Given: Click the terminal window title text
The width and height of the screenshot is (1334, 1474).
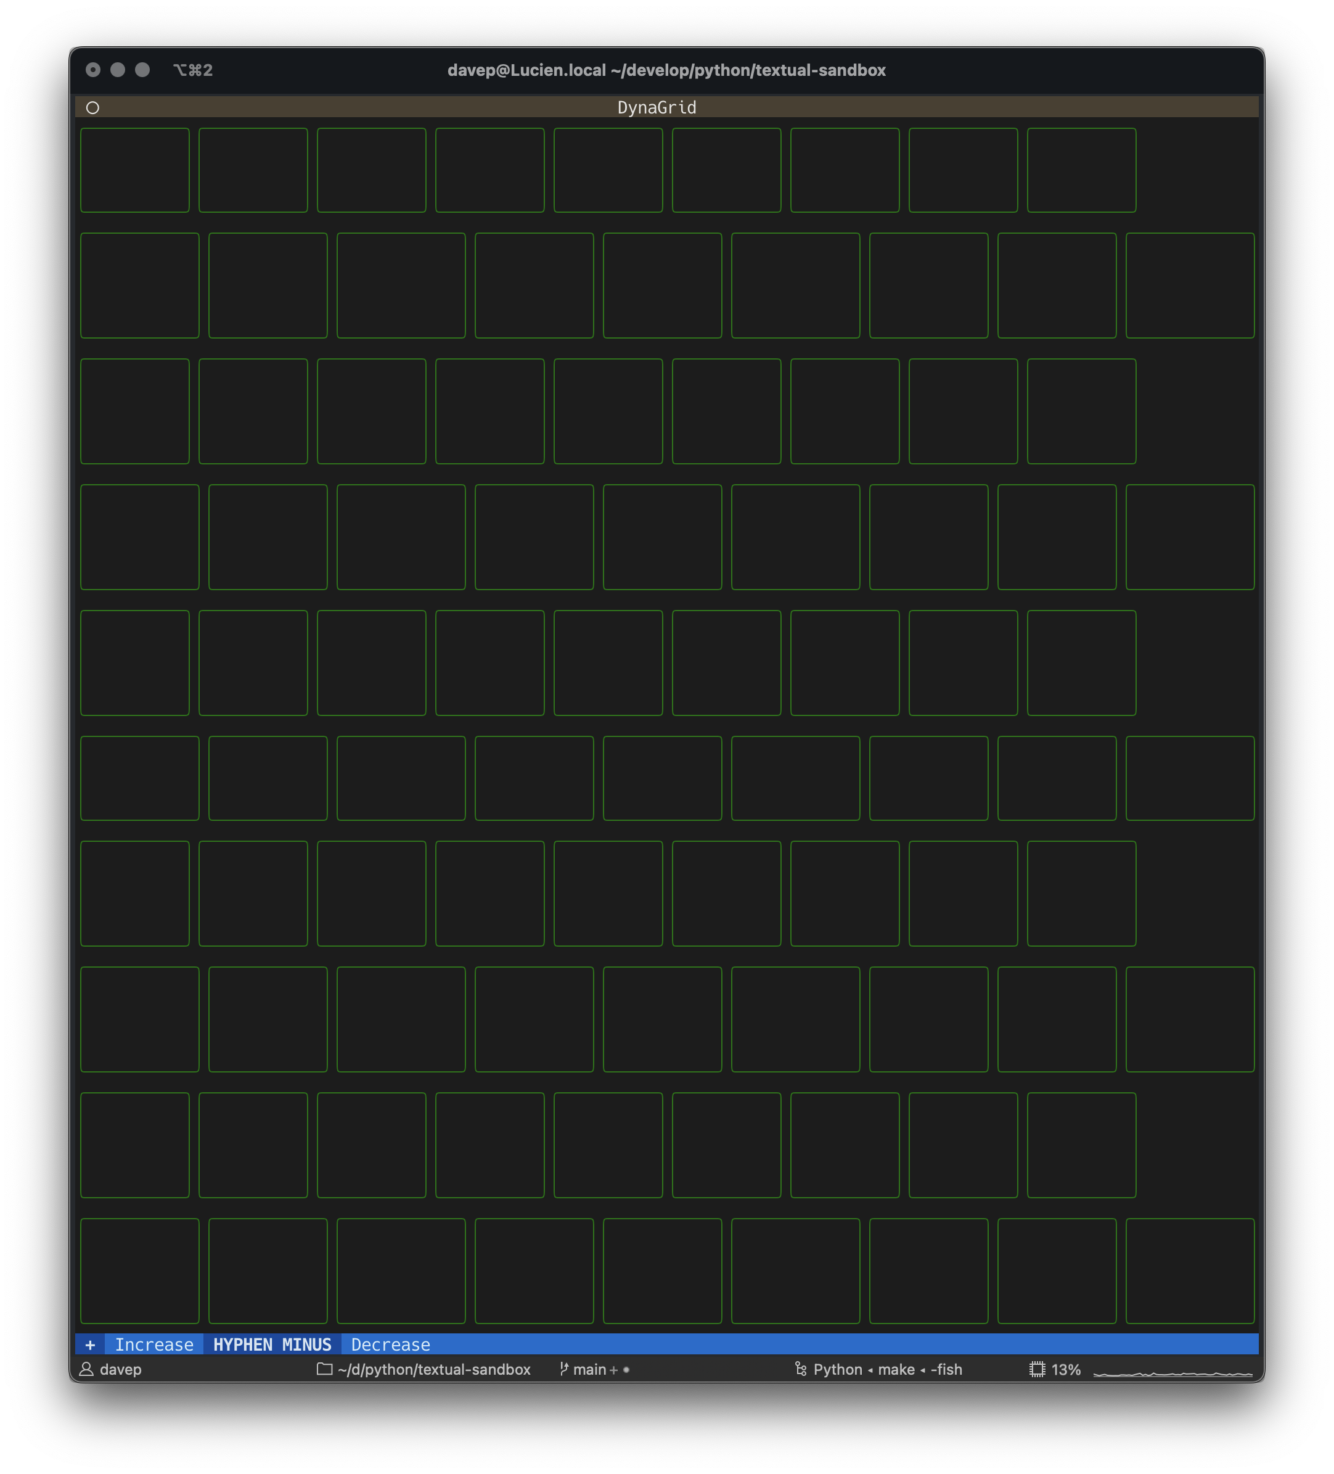Looking at the screenshot, I should [666, 70].
